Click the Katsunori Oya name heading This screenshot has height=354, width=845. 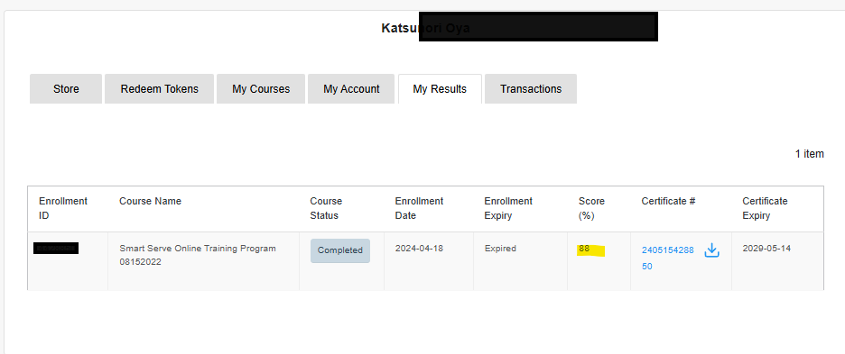tap(425, 28)
